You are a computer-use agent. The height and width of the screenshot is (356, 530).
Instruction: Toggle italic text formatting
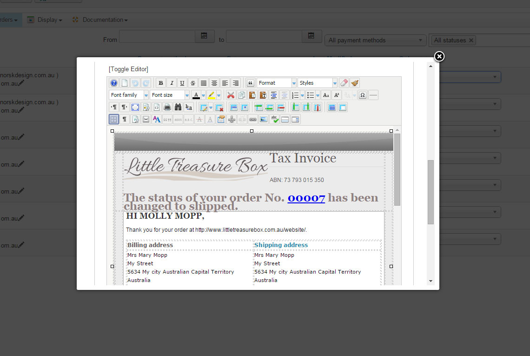[x=172, y=83]
